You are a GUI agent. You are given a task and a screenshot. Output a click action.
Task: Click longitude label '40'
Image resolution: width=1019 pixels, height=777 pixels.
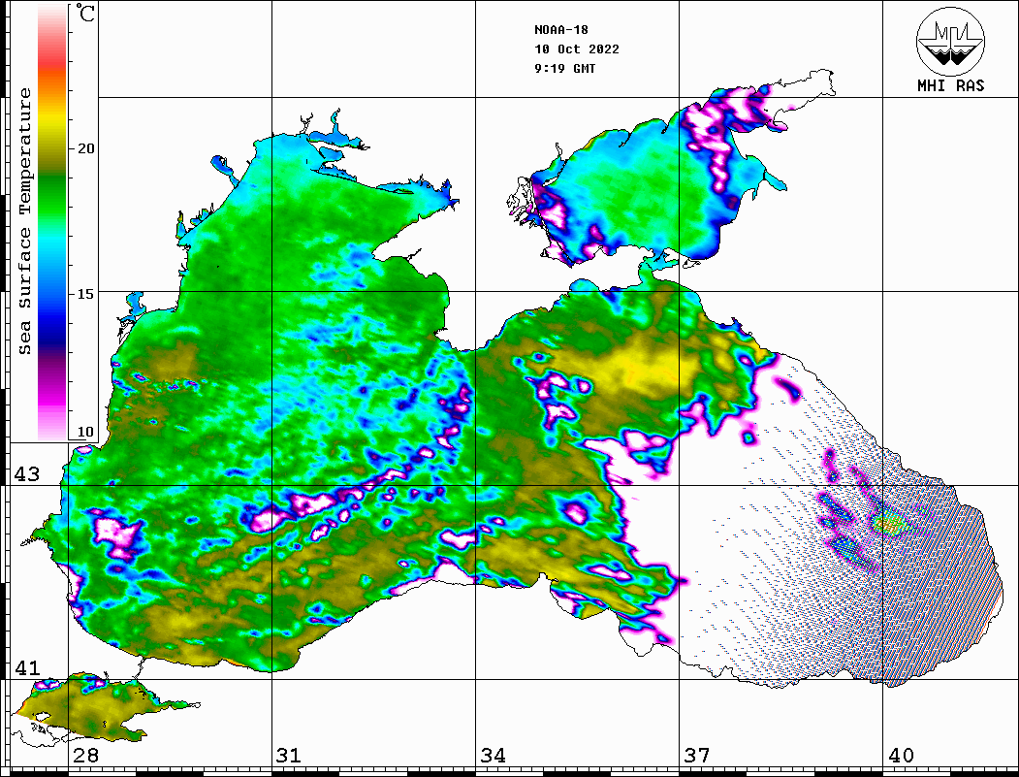tap(901, 755)
